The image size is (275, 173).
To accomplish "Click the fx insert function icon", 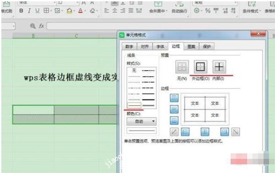I will pos(41,26).
